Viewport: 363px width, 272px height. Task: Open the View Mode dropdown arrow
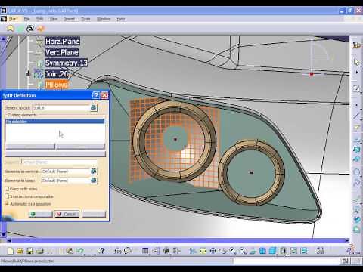[x=287, y=255]
